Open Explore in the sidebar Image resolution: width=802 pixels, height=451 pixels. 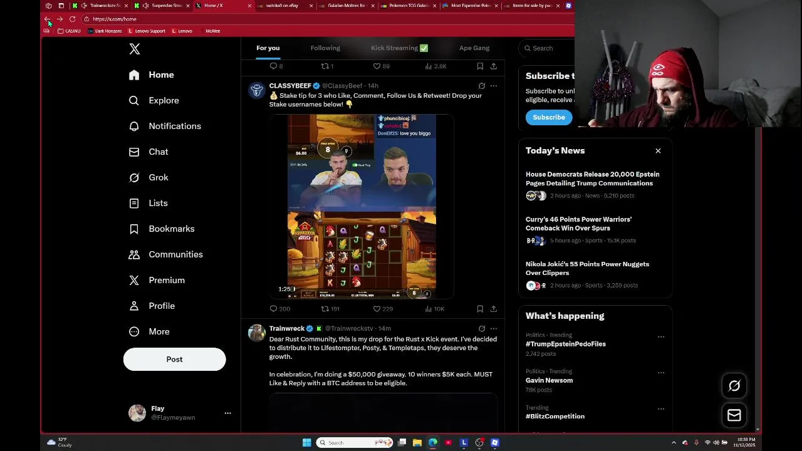click(x=154, y=101)
